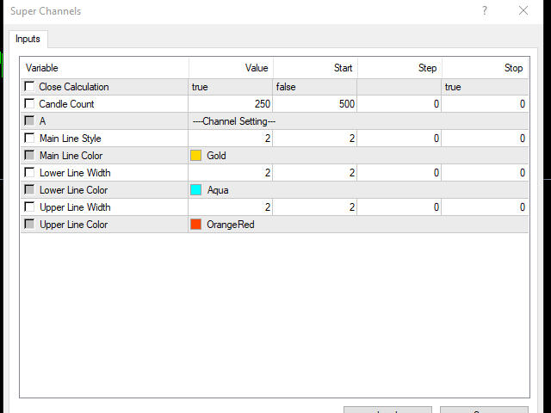The width and height of the screenshot is (551, 413).
Task: Enable the Upper Line Width checkbox
Action: point(29,206)
